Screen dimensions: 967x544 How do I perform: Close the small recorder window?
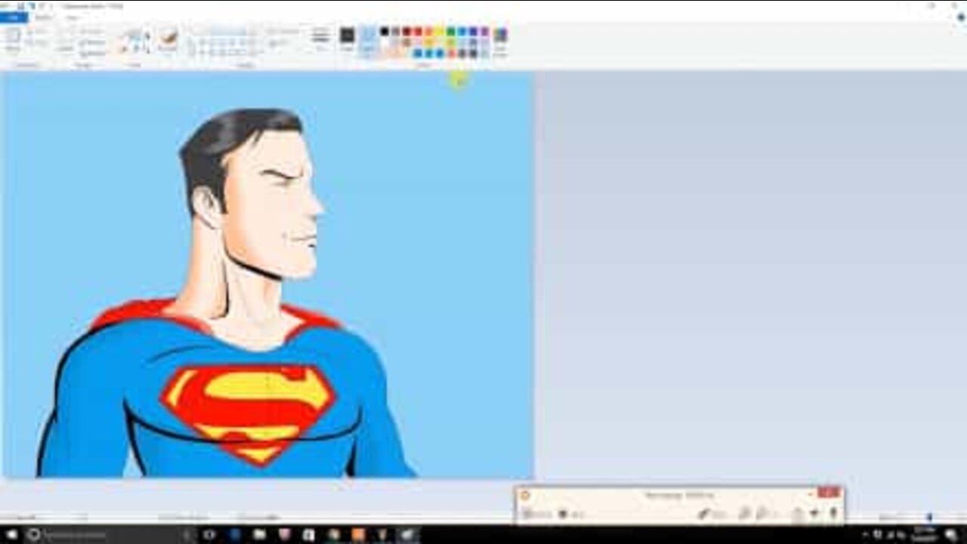[829, 493]
